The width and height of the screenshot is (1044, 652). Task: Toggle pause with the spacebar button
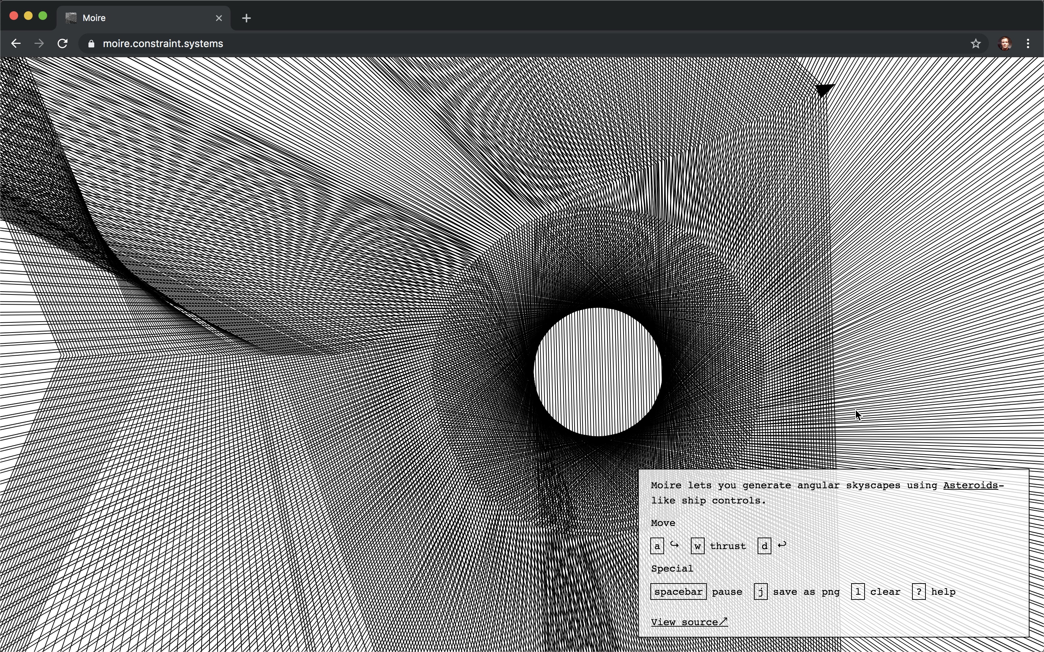678,592
